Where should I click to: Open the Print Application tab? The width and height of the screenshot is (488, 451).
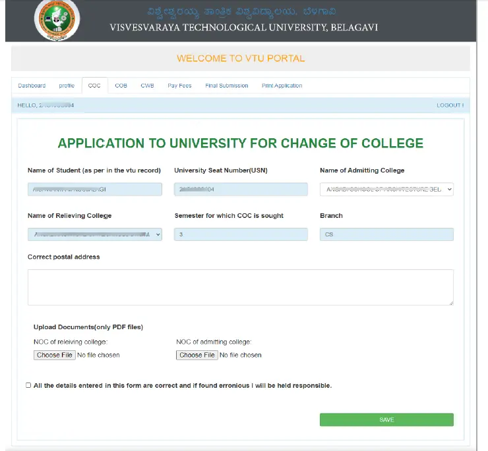coord(282,86)
